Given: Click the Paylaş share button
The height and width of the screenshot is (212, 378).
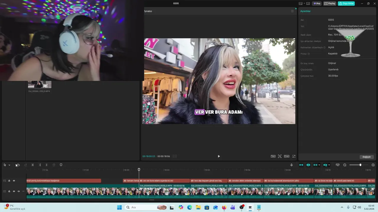Looking at the screenshot, I should pos(330,4).
